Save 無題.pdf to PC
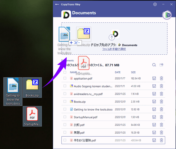Image resolution: width=176 pixels, height=149 pixels. coord(154,133)
